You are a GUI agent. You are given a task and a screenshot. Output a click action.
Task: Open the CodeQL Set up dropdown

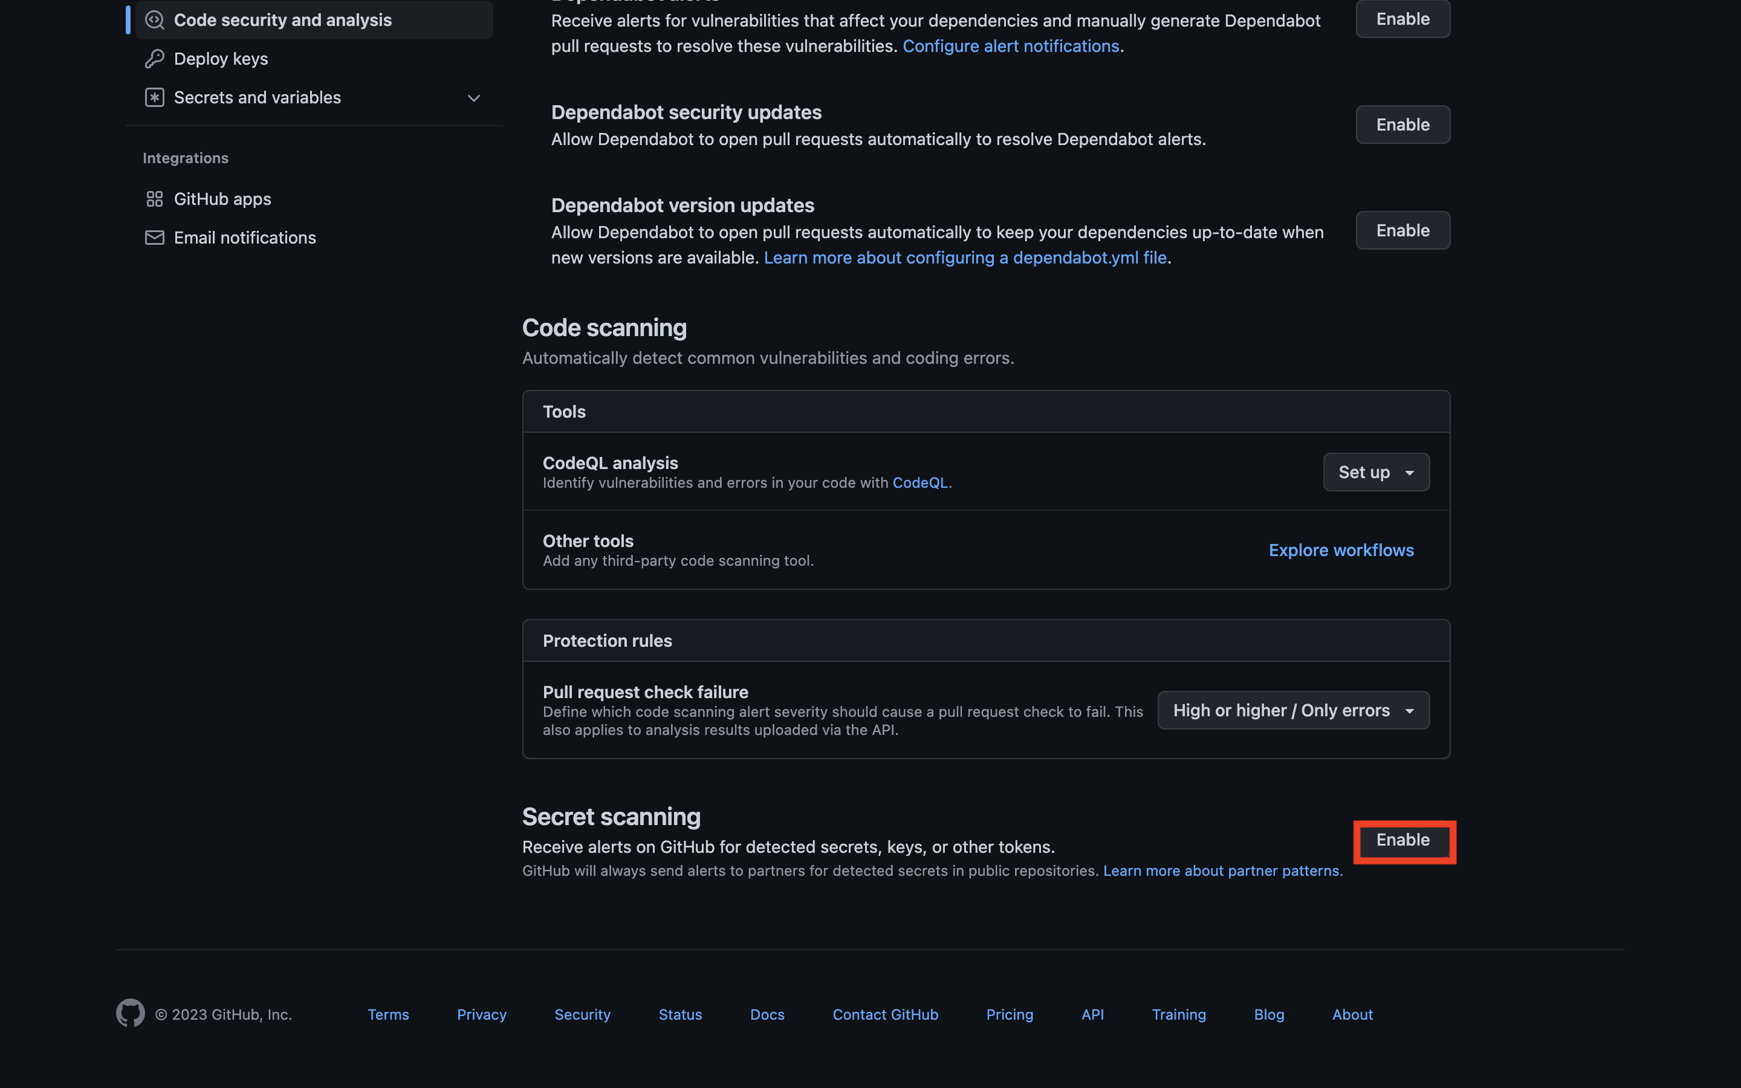click(x=1375, y=472)
